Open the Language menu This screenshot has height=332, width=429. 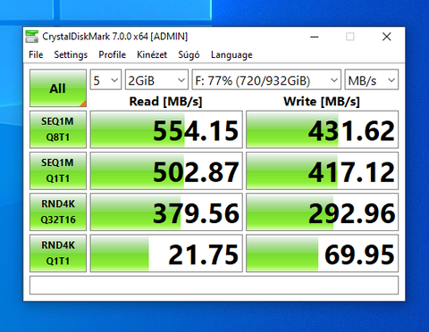click(x=231, y=54)
